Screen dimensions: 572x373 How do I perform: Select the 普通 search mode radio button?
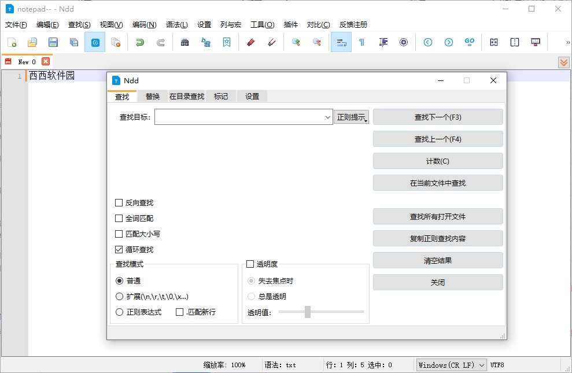(x=119, y=280)
